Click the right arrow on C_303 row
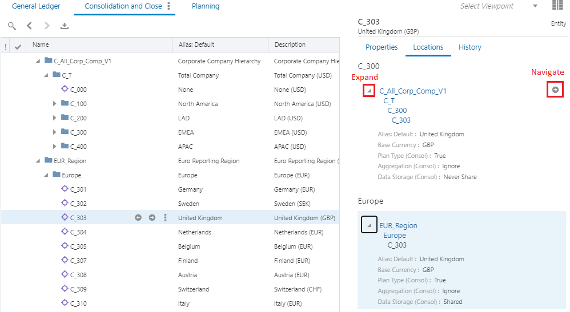570x312 pixels. click(152, 217)
